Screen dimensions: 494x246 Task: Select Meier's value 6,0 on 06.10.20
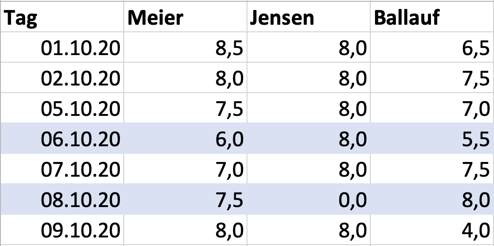pos(185,138)
